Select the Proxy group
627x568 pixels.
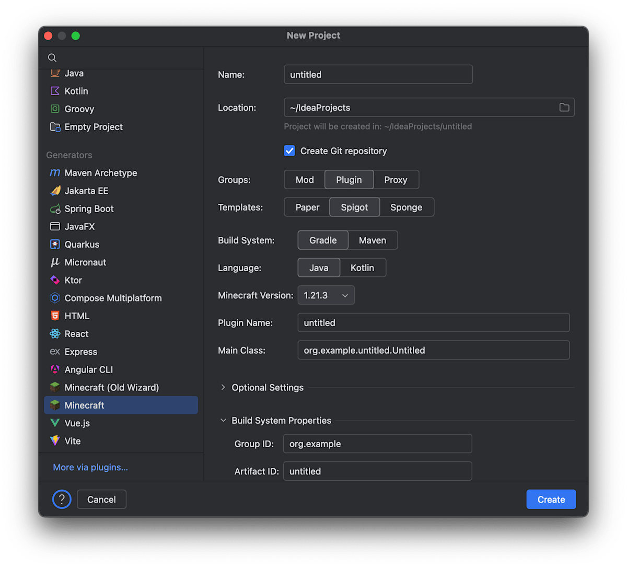point(396,180)
